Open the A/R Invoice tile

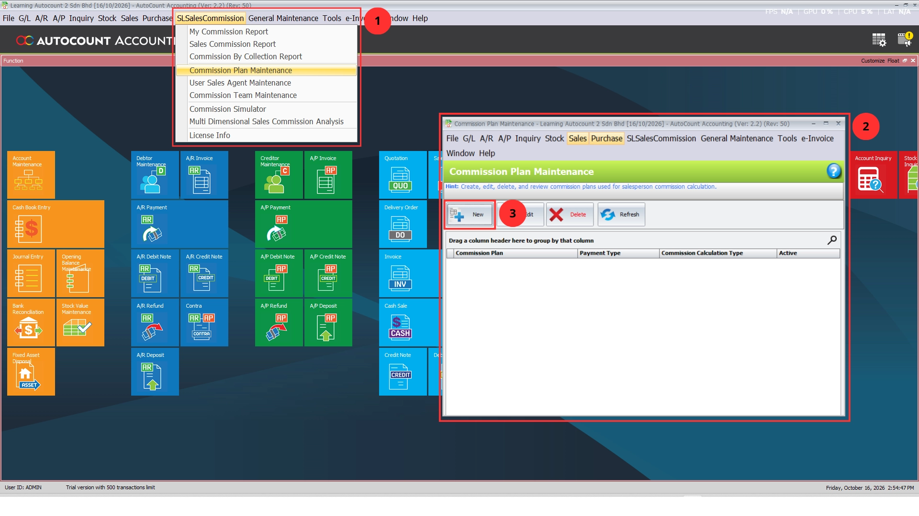click(x=204, y=175)
